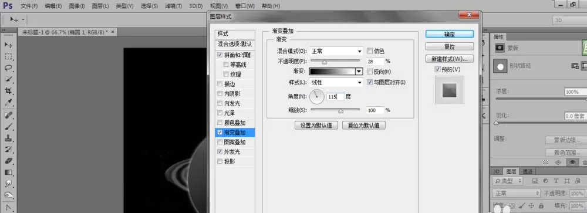Select the Pen tool
587x213 pixels.
click(8, 195)
